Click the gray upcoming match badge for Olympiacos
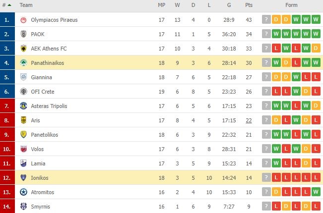Screen dimensions: 323x213 tap(266, 19)
